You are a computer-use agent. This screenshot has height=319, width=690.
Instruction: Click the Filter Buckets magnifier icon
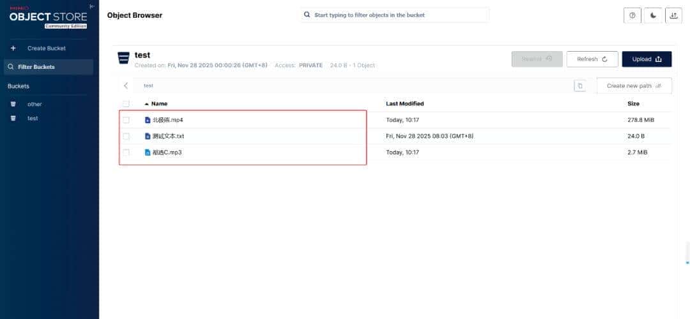pos(11,67)
